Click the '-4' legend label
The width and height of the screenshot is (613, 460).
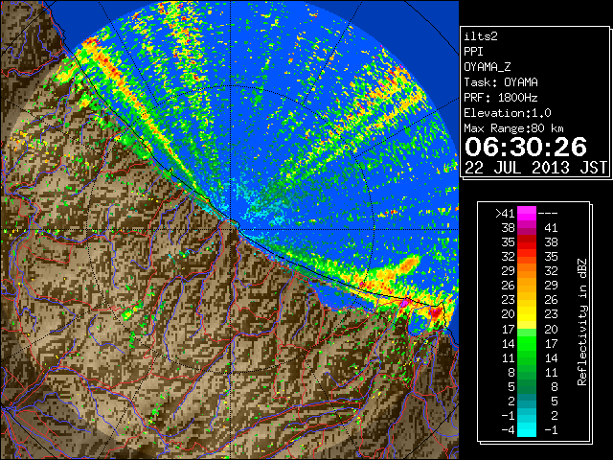click(x=508, y=430)
